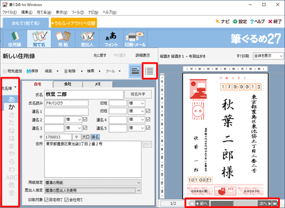Open 設定 settings gear
Screen dimensions: 285x208
[x=240, y=22]
